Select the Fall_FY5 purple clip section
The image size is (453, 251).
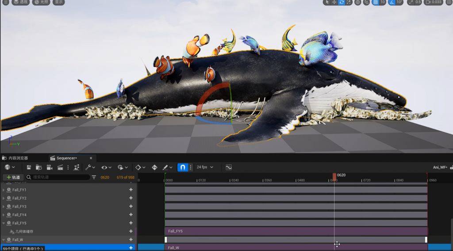coord(296,231)
